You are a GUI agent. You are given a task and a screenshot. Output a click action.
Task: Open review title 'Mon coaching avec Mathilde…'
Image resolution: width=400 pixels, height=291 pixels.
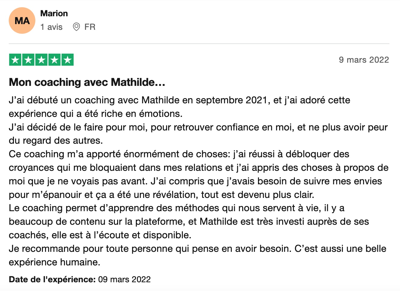(87, 82)
